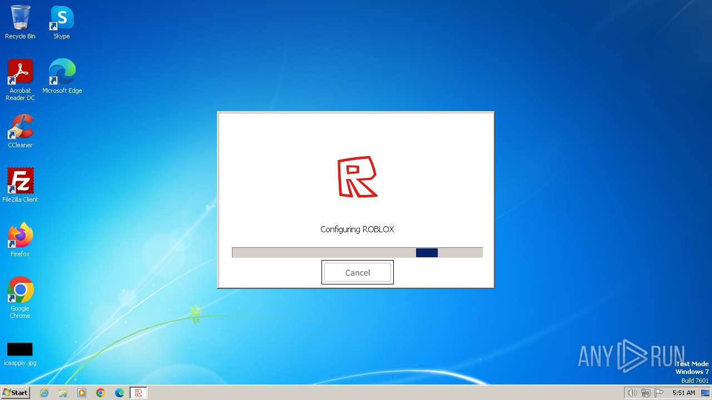Screen dimensions: 712x400
Task: Open Windows Media Player from taskbar
Action: pyautogui.click(x=82, y=393)
